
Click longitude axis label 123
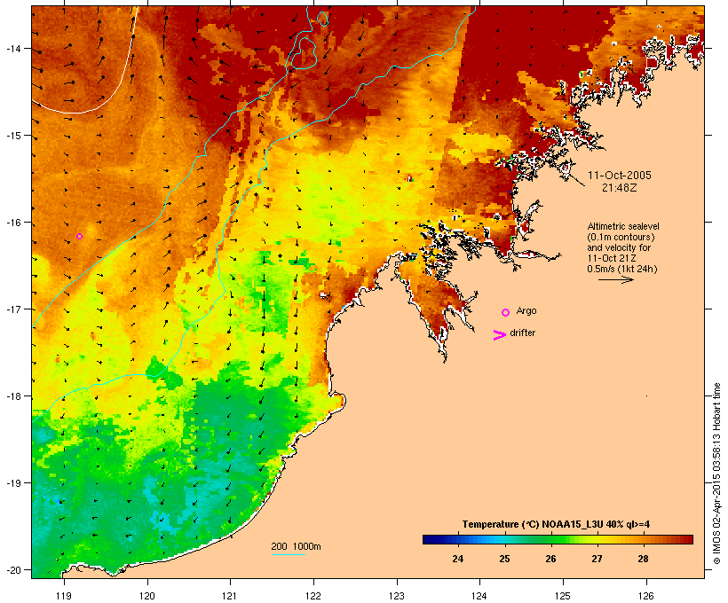pos(397,596)
